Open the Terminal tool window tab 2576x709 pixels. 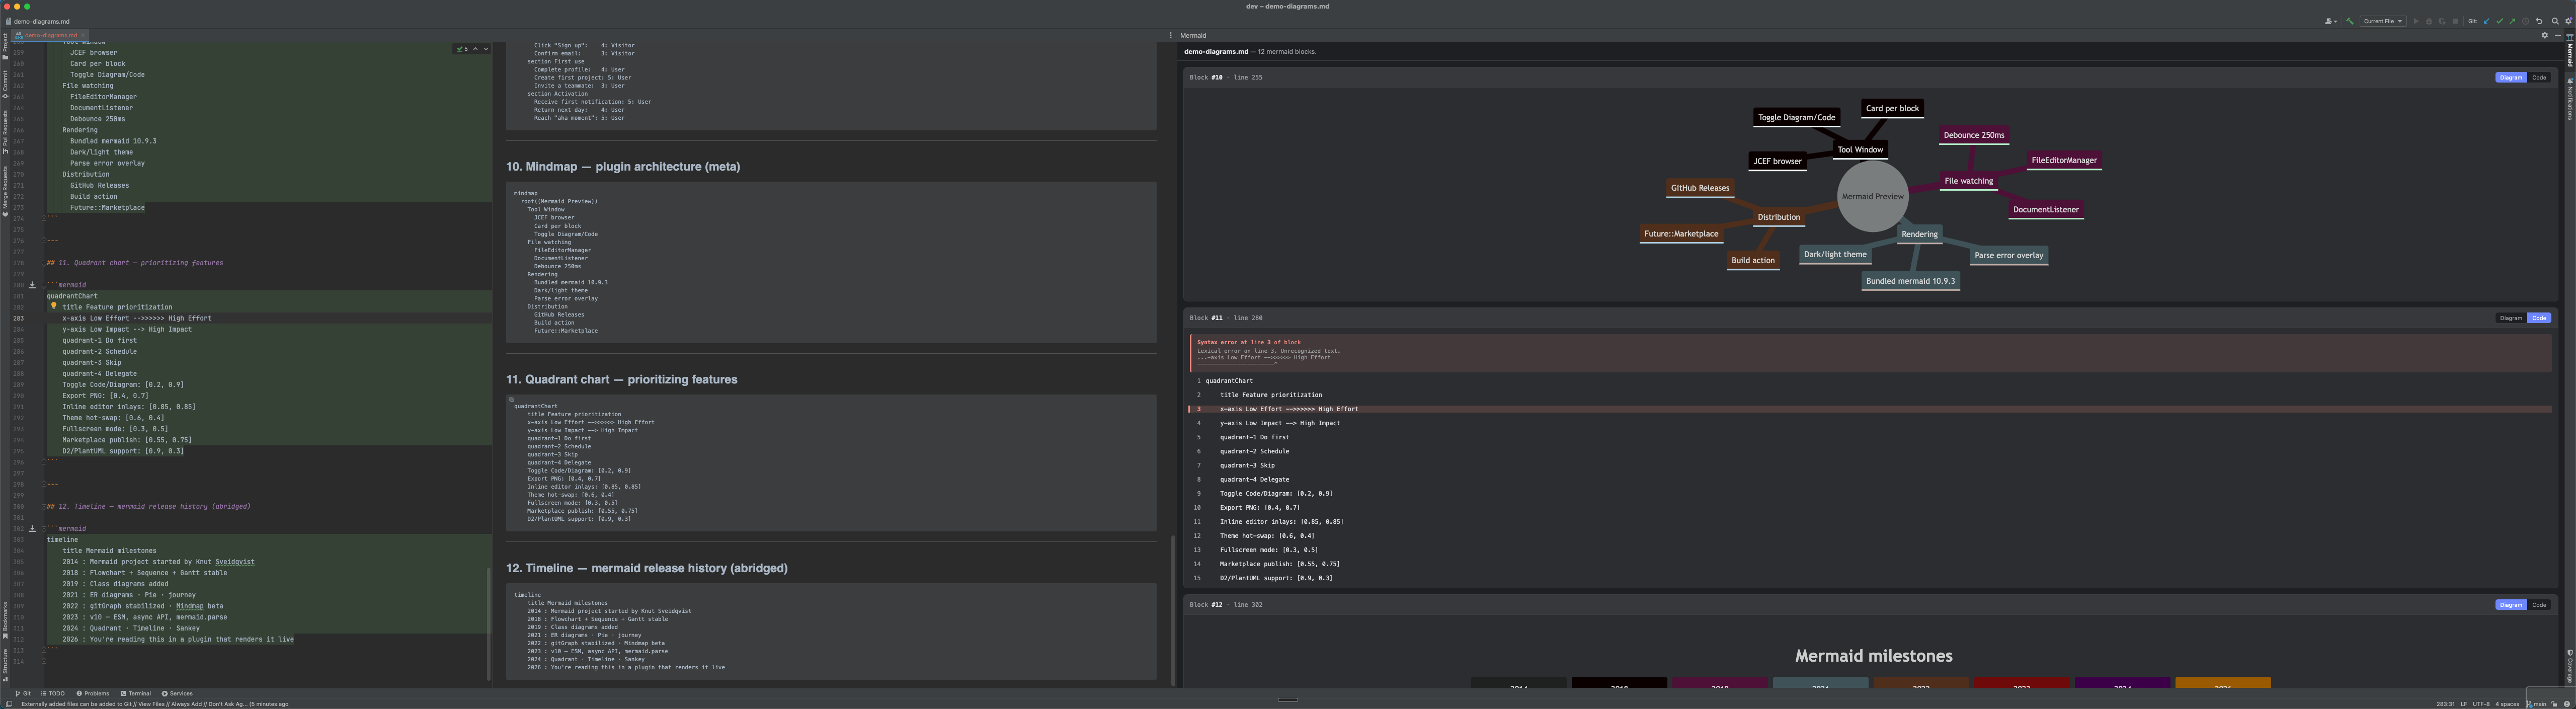point(136,693)
